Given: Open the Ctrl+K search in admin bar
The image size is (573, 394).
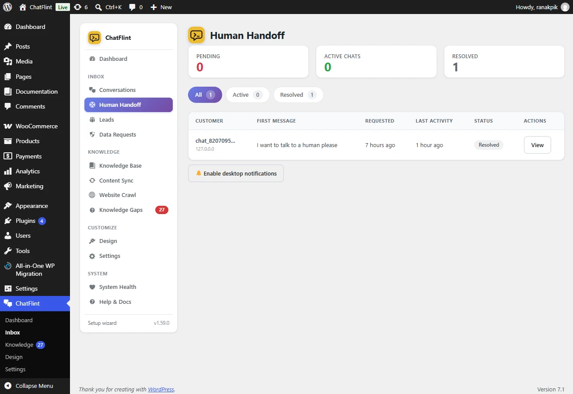Looking at the screenshot, I should (x=108, y=7).
